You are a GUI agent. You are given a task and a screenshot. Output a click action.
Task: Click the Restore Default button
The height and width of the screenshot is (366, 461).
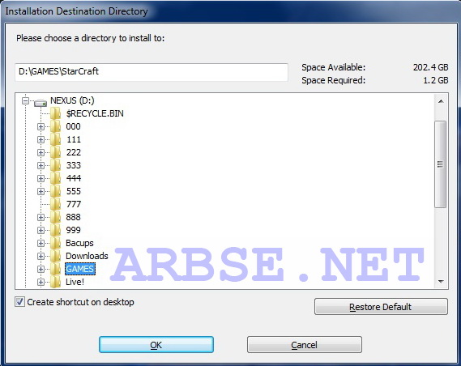click(x=381, y=307)
